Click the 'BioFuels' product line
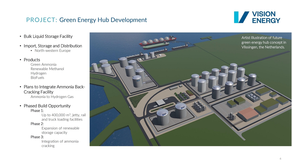292x164 pixels. [37, 78]
